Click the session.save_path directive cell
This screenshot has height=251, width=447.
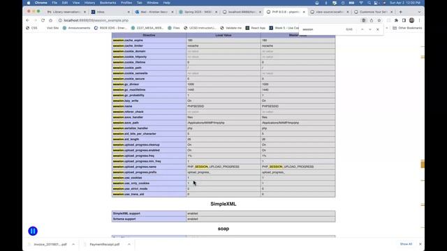[149, 123]
